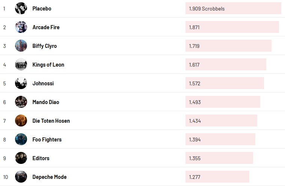Image resolution: width=285 pixels, height=186 pixels.
Task: Open Biffy Clyro's 1.719 scrobble bar
Action: click(x=228, y=46)
